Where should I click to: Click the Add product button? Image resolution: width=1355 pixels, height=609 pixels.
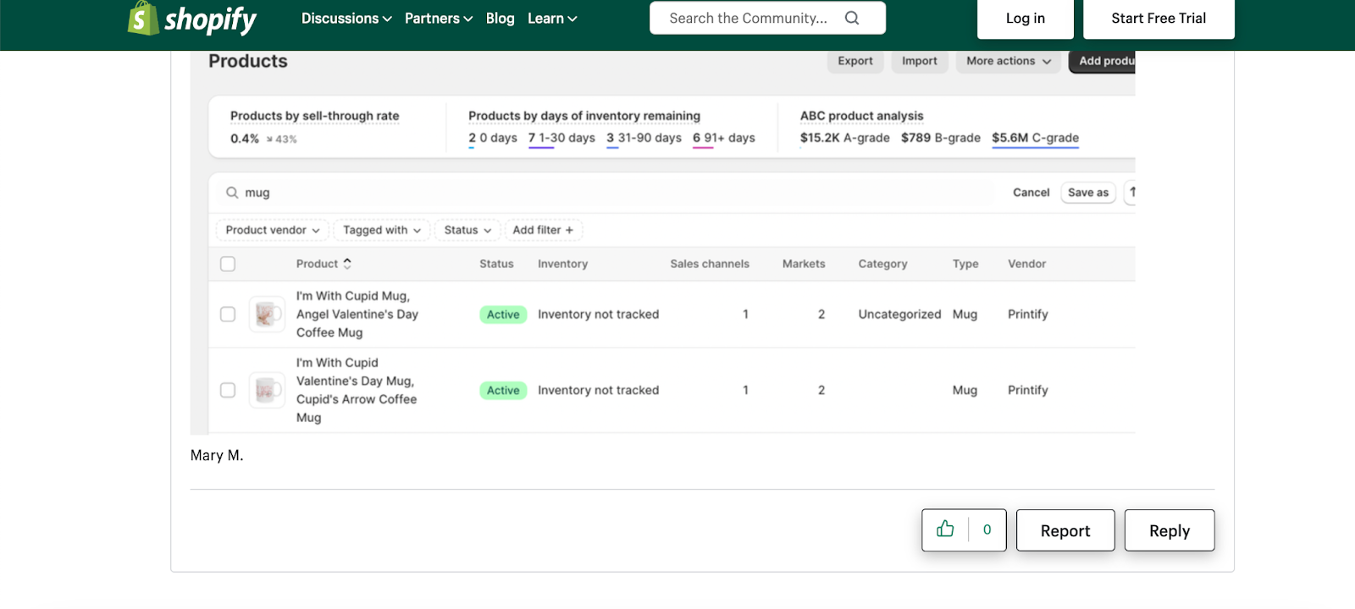[x=1102, y=61]
